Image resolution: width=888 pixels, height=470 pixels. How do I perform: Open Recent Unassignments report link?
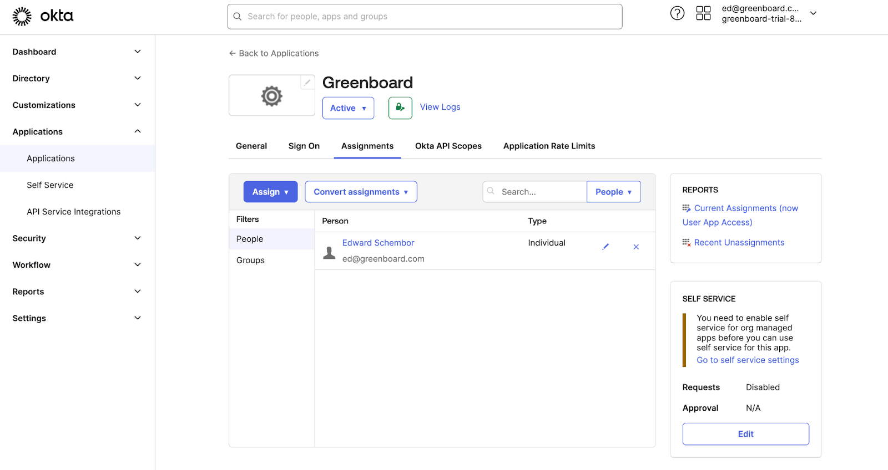pos(739,243)
